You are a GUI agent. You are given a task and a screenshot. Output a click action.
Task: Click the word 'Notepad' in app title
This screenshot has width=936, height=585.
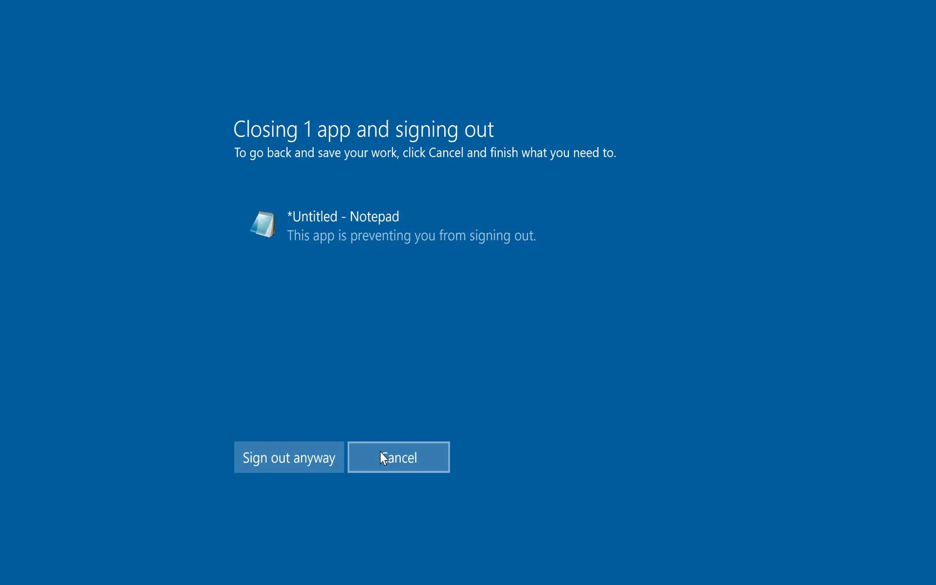coord(374,217)
